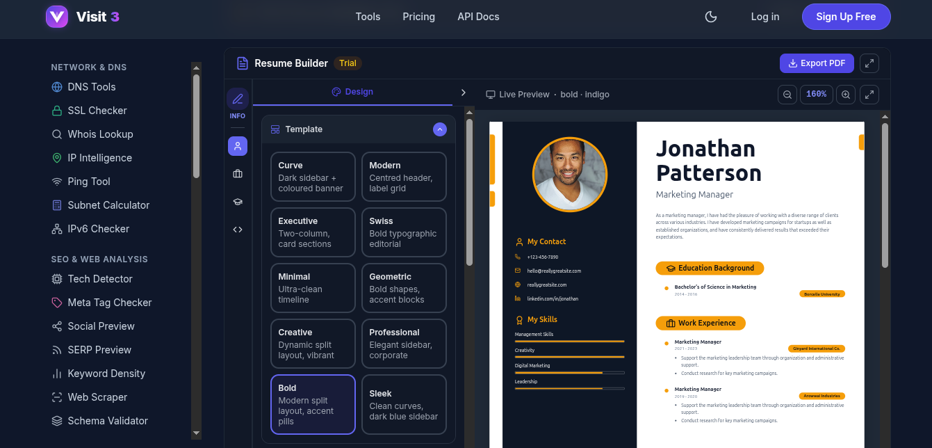Click the Visit 3 logo icon

[57, 17]
